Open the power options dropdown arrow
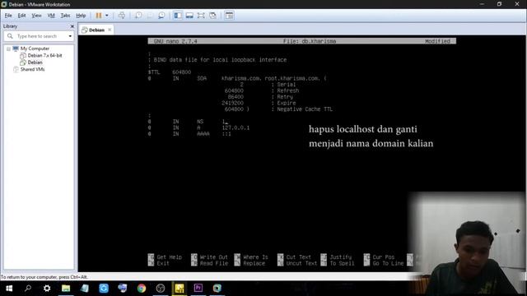 click(x=107, y=16)
